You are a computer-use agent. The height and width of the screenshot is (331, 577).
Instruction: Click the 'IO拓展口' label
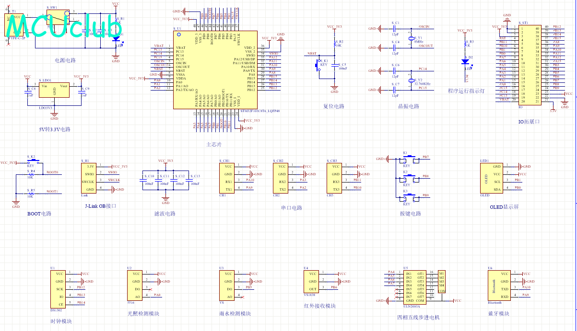[529, 122]
